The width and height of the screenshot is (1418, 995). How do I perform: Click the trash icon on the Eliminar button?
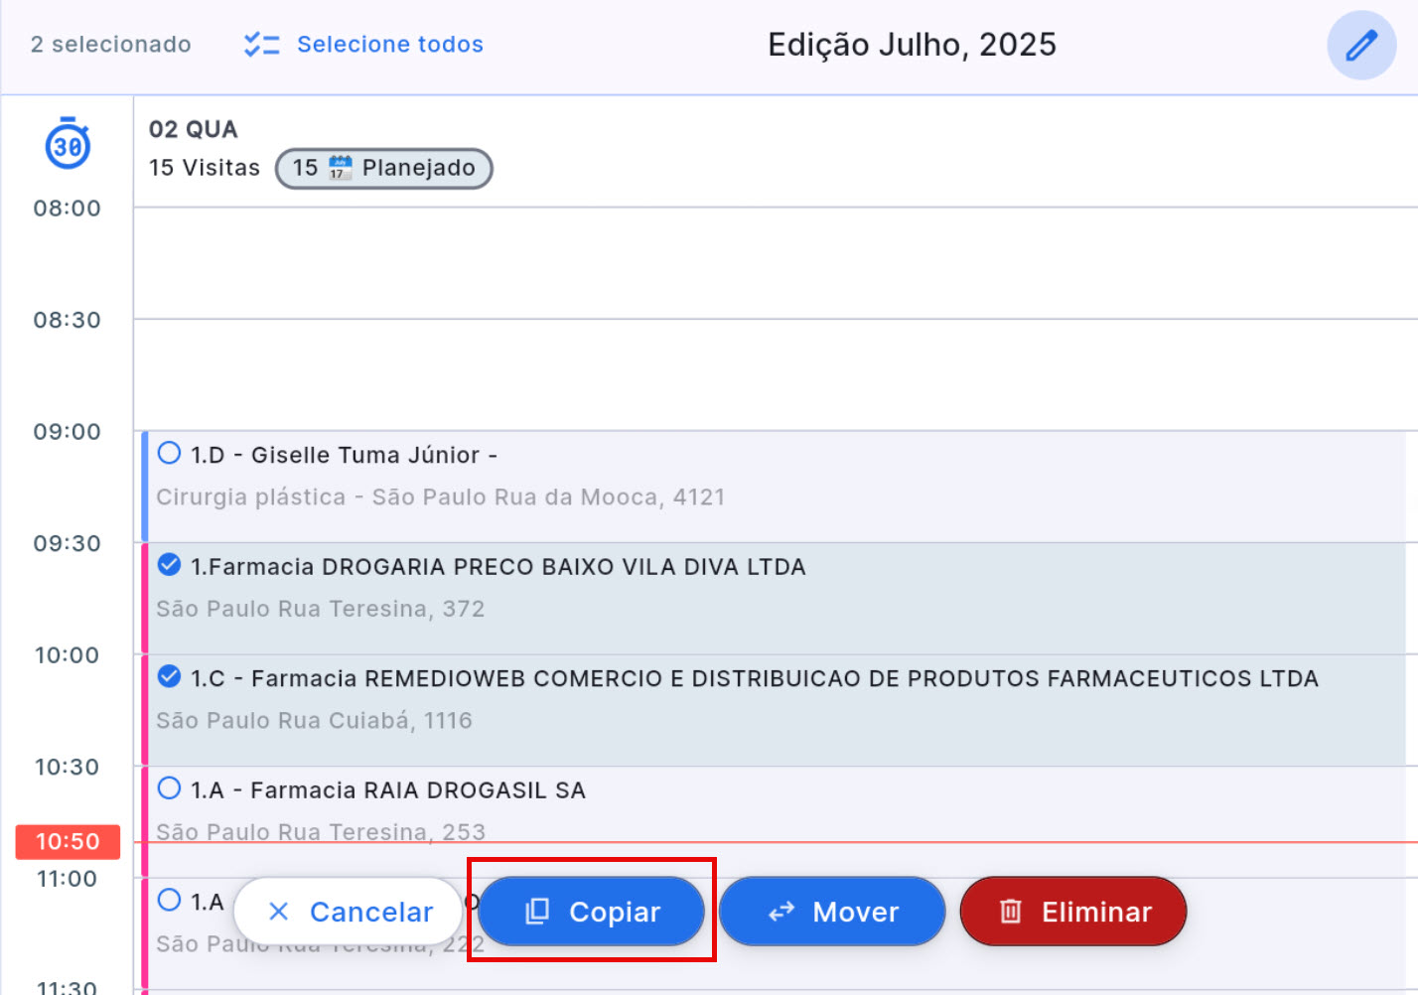coord(1011,911)
